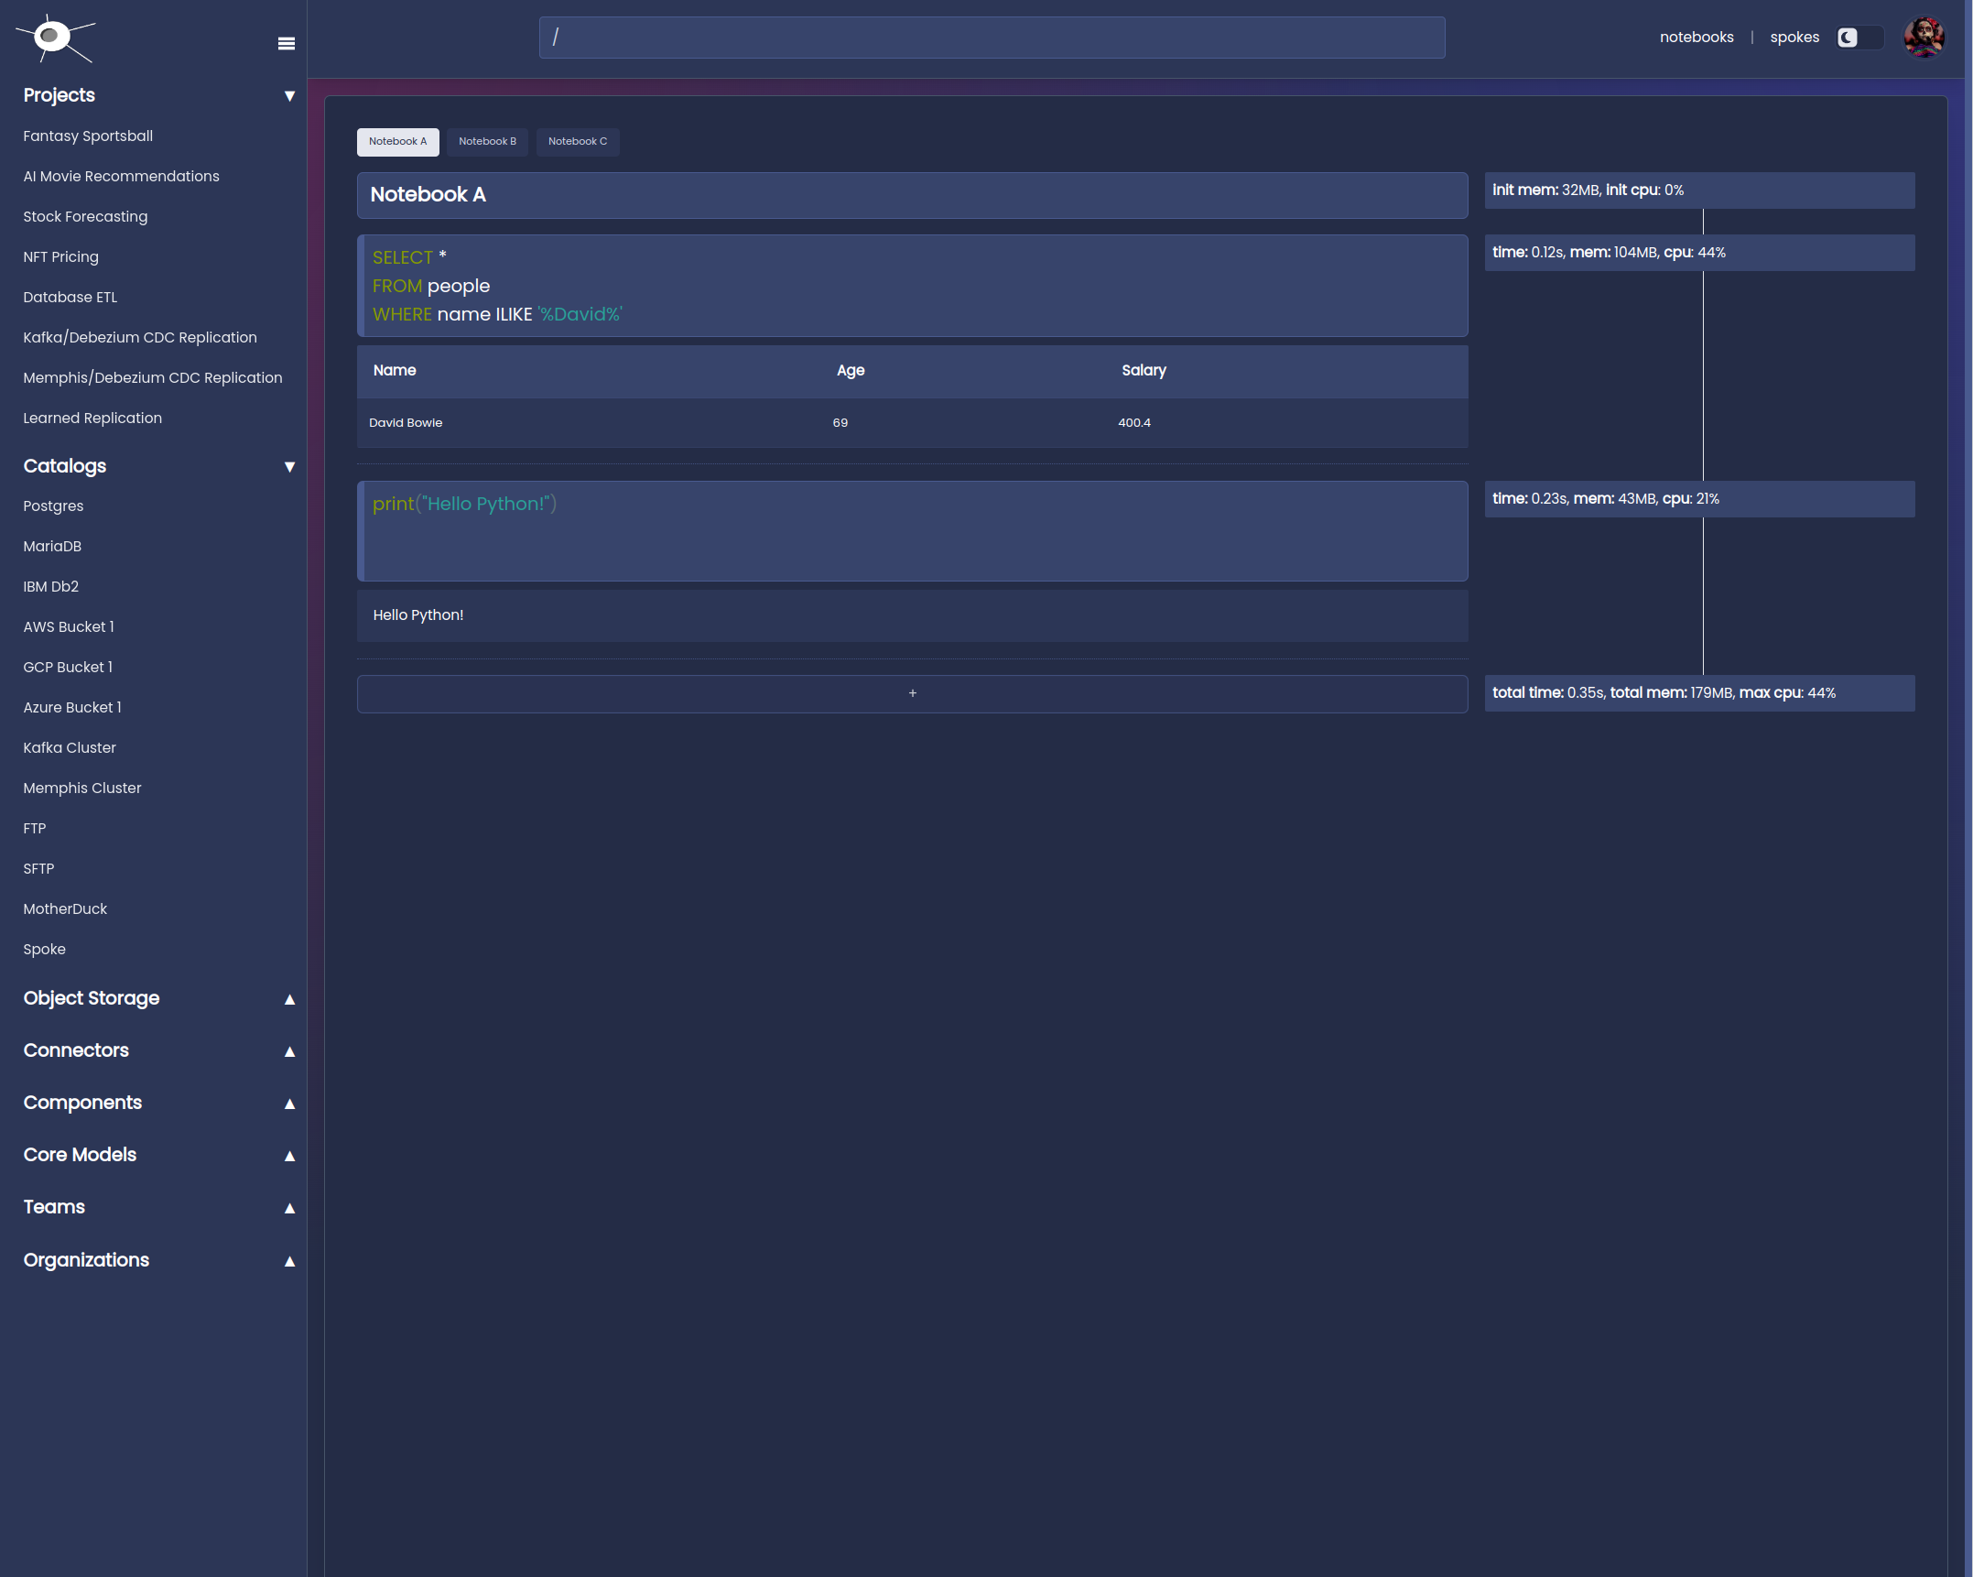Open the notebooks link in header

point(1696,38)
